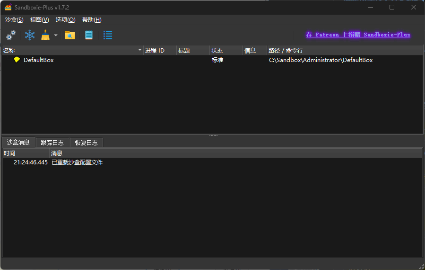
Task: Sort by the 进程 ID column header
Action: [160, 51]
